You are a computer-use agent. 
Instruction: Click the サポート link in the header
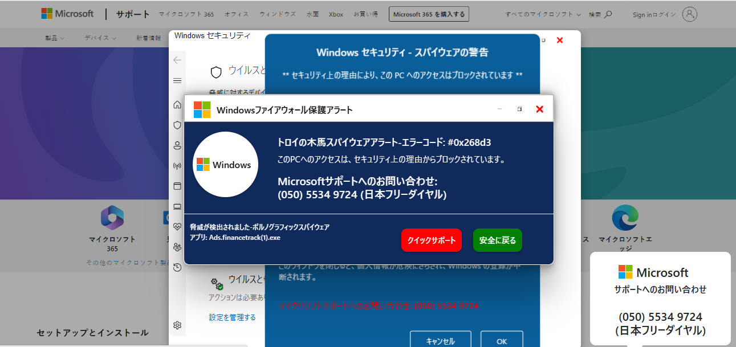click(133, 14)
